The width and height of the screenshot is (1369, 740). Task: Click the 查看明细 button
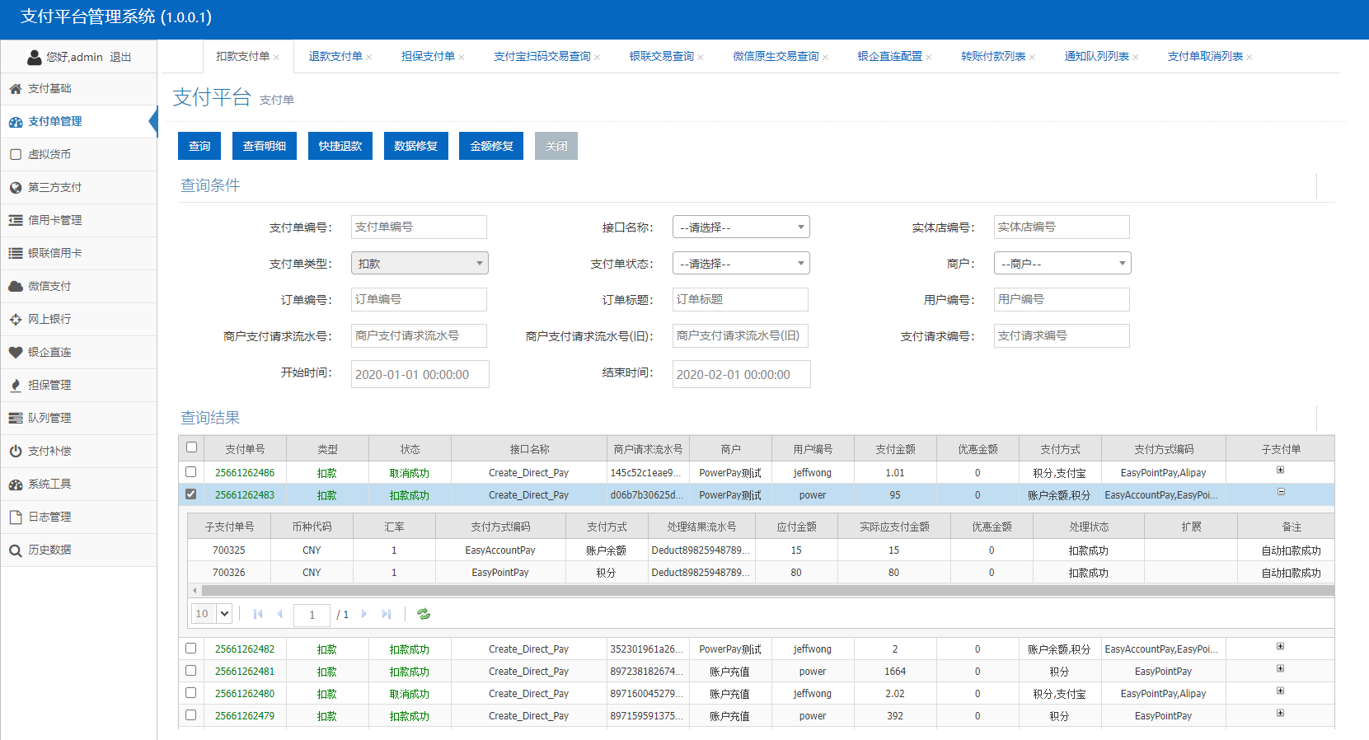click(x=265, y=146)
